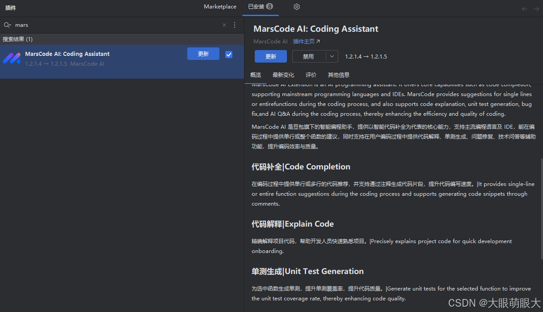Switch to the 已安装 tab
The width and height of the screenshot is (543, 312).
(261, 7)
